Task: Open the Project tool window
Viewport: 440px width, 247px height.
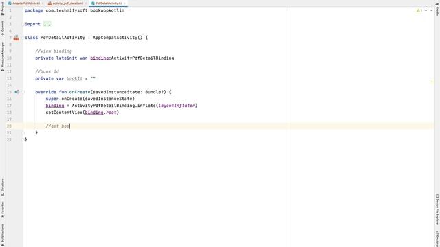Action: click(3, 9)
